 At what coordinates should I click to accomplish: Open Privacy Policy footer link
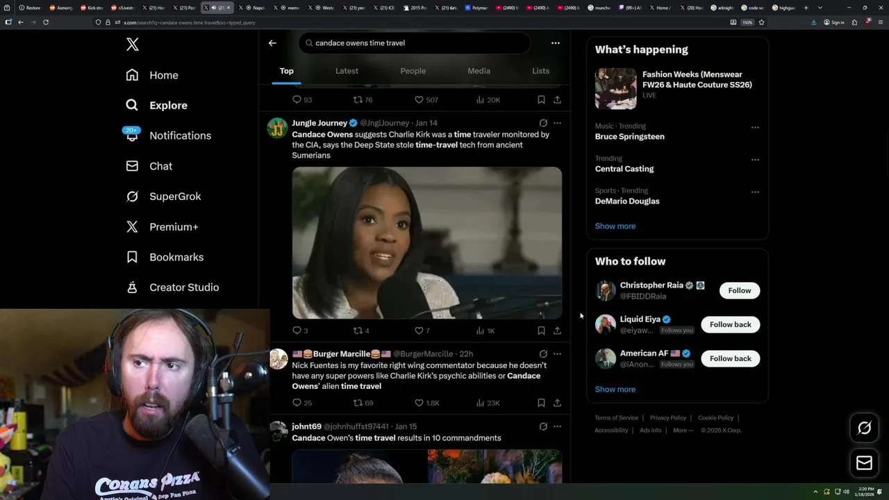(x=667, y=418)
